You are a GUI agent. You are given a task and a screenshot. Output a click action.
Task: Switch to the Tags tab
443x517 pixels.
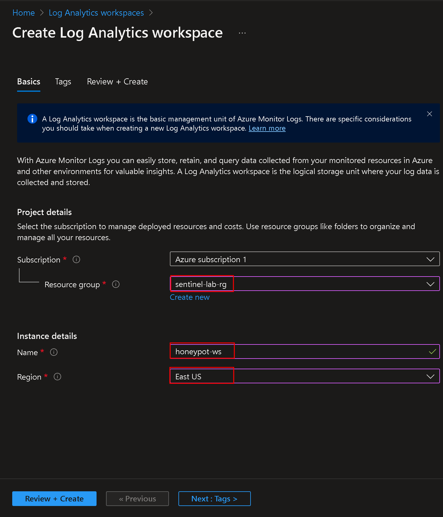click(x=63, y=82)
